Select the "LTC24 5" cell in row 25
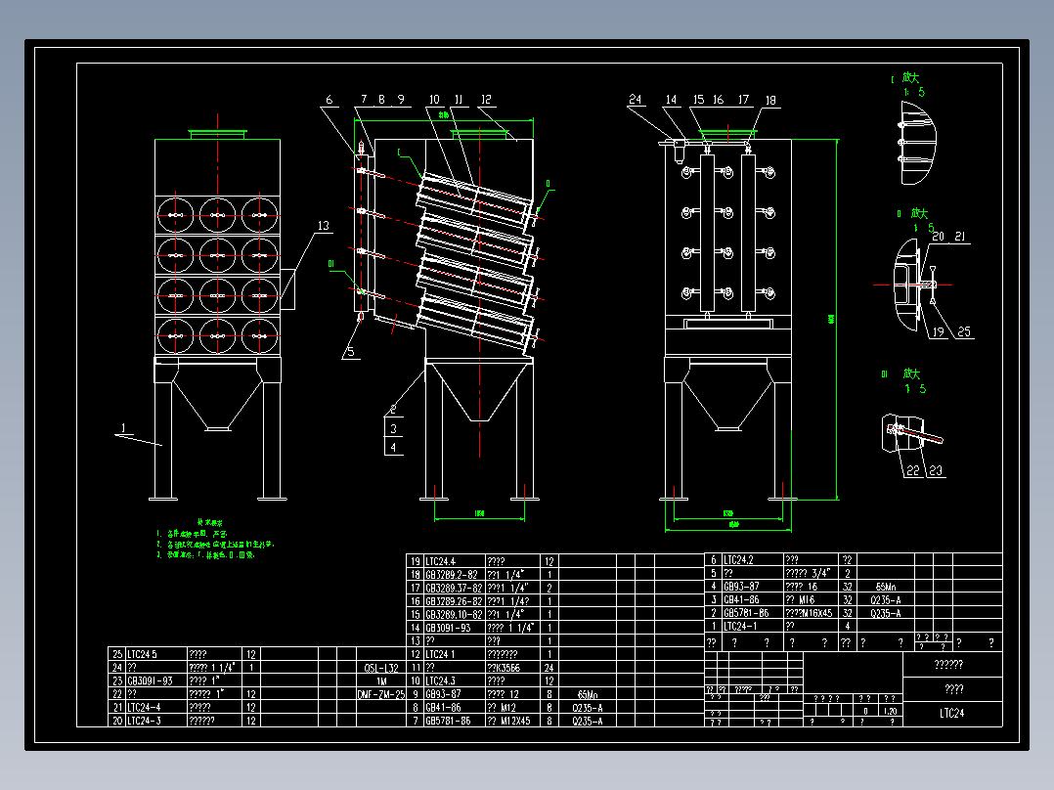The height and width of the screenshot is (790, 1054). coord(156,654)
